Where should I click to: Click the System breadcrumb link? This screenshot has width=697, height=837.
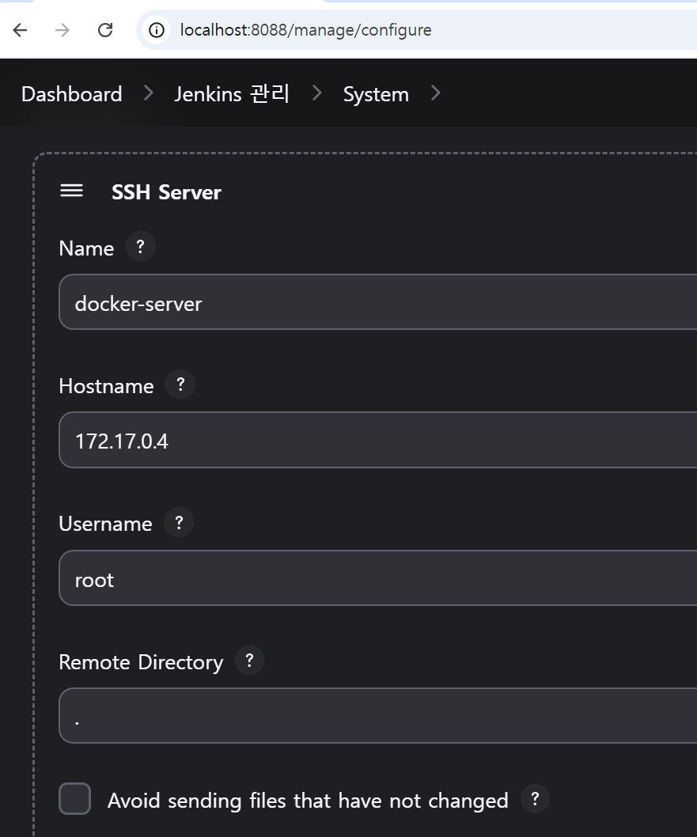(x=376, y=94)
